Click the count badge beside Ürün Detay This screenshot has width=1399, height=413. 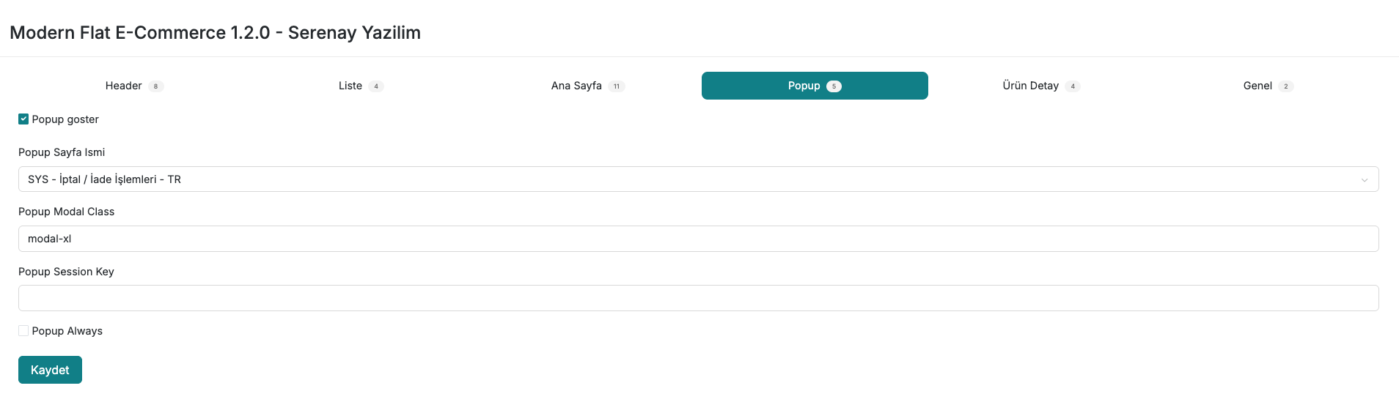point(1073,86)
